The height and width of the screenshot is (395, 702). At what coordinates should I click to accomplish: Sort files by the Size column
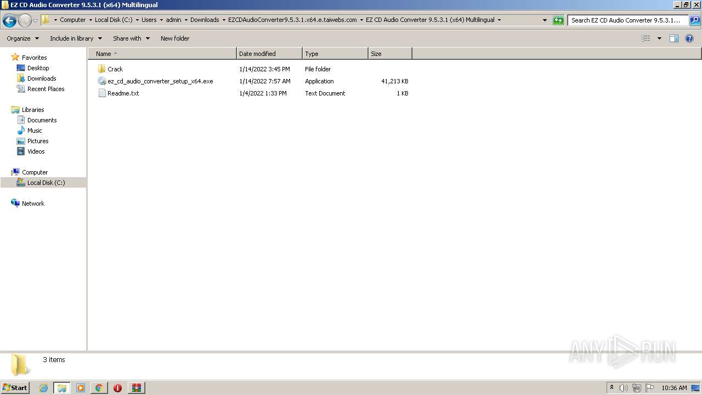coord(390,54)
